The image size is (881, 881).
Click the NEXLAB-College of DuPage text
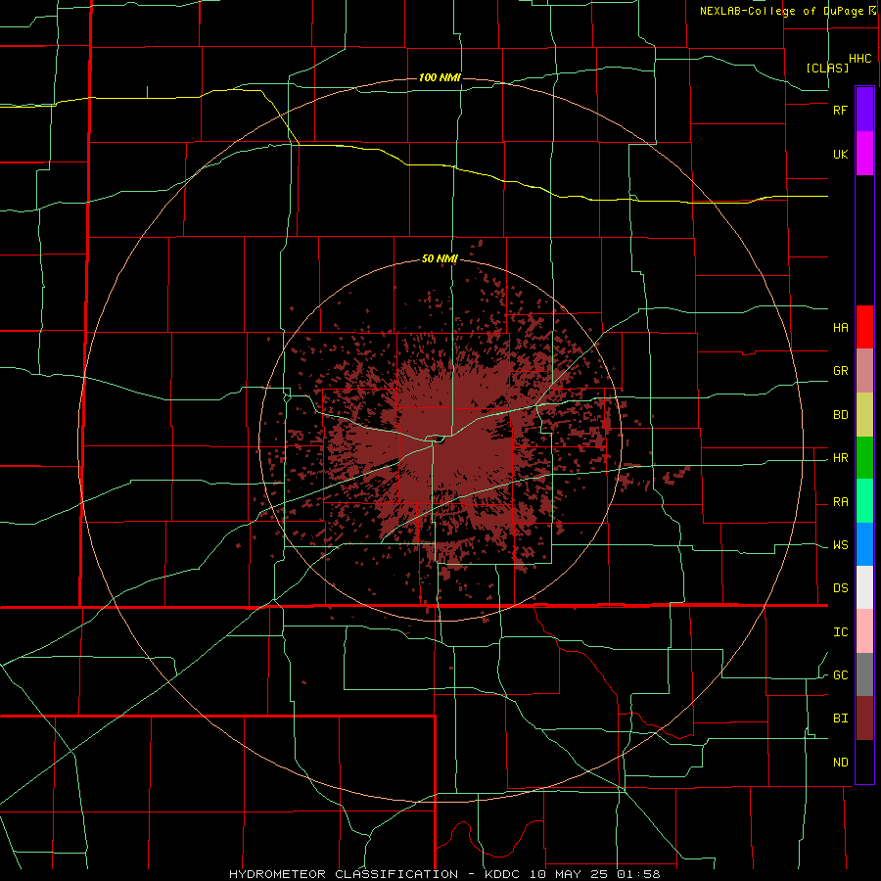click(x=781, y=11)
